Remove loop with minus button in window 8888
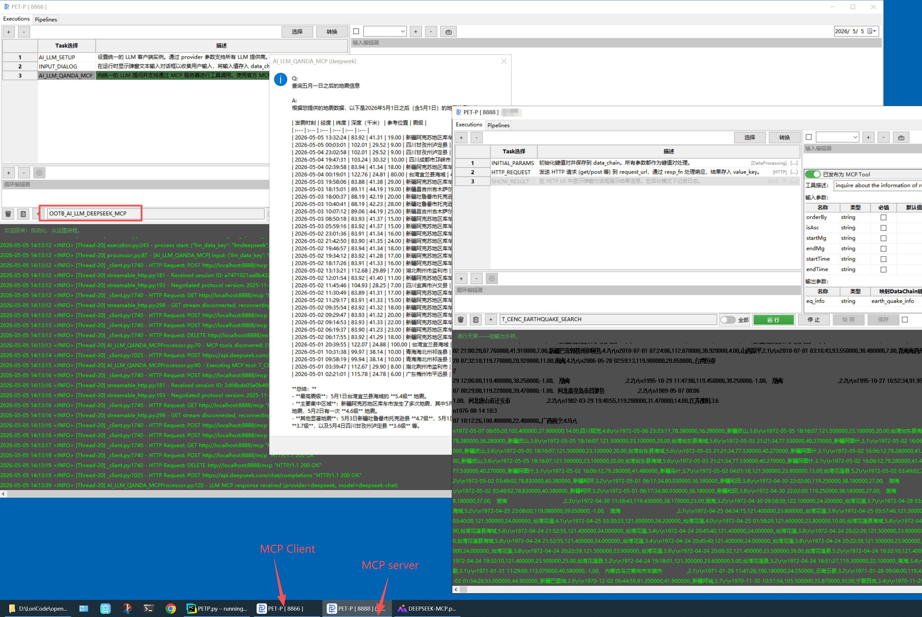Screen dimensions: 922x617 pos(477,279)
